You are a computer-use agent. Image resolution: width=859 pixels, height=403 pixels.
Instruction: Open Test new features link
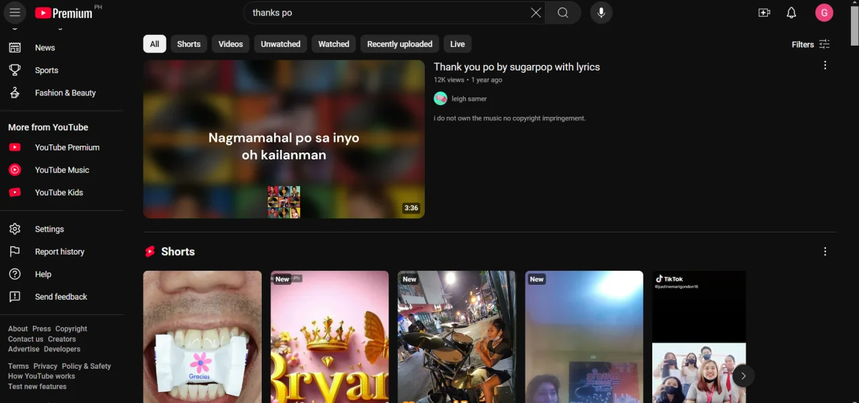37,386
